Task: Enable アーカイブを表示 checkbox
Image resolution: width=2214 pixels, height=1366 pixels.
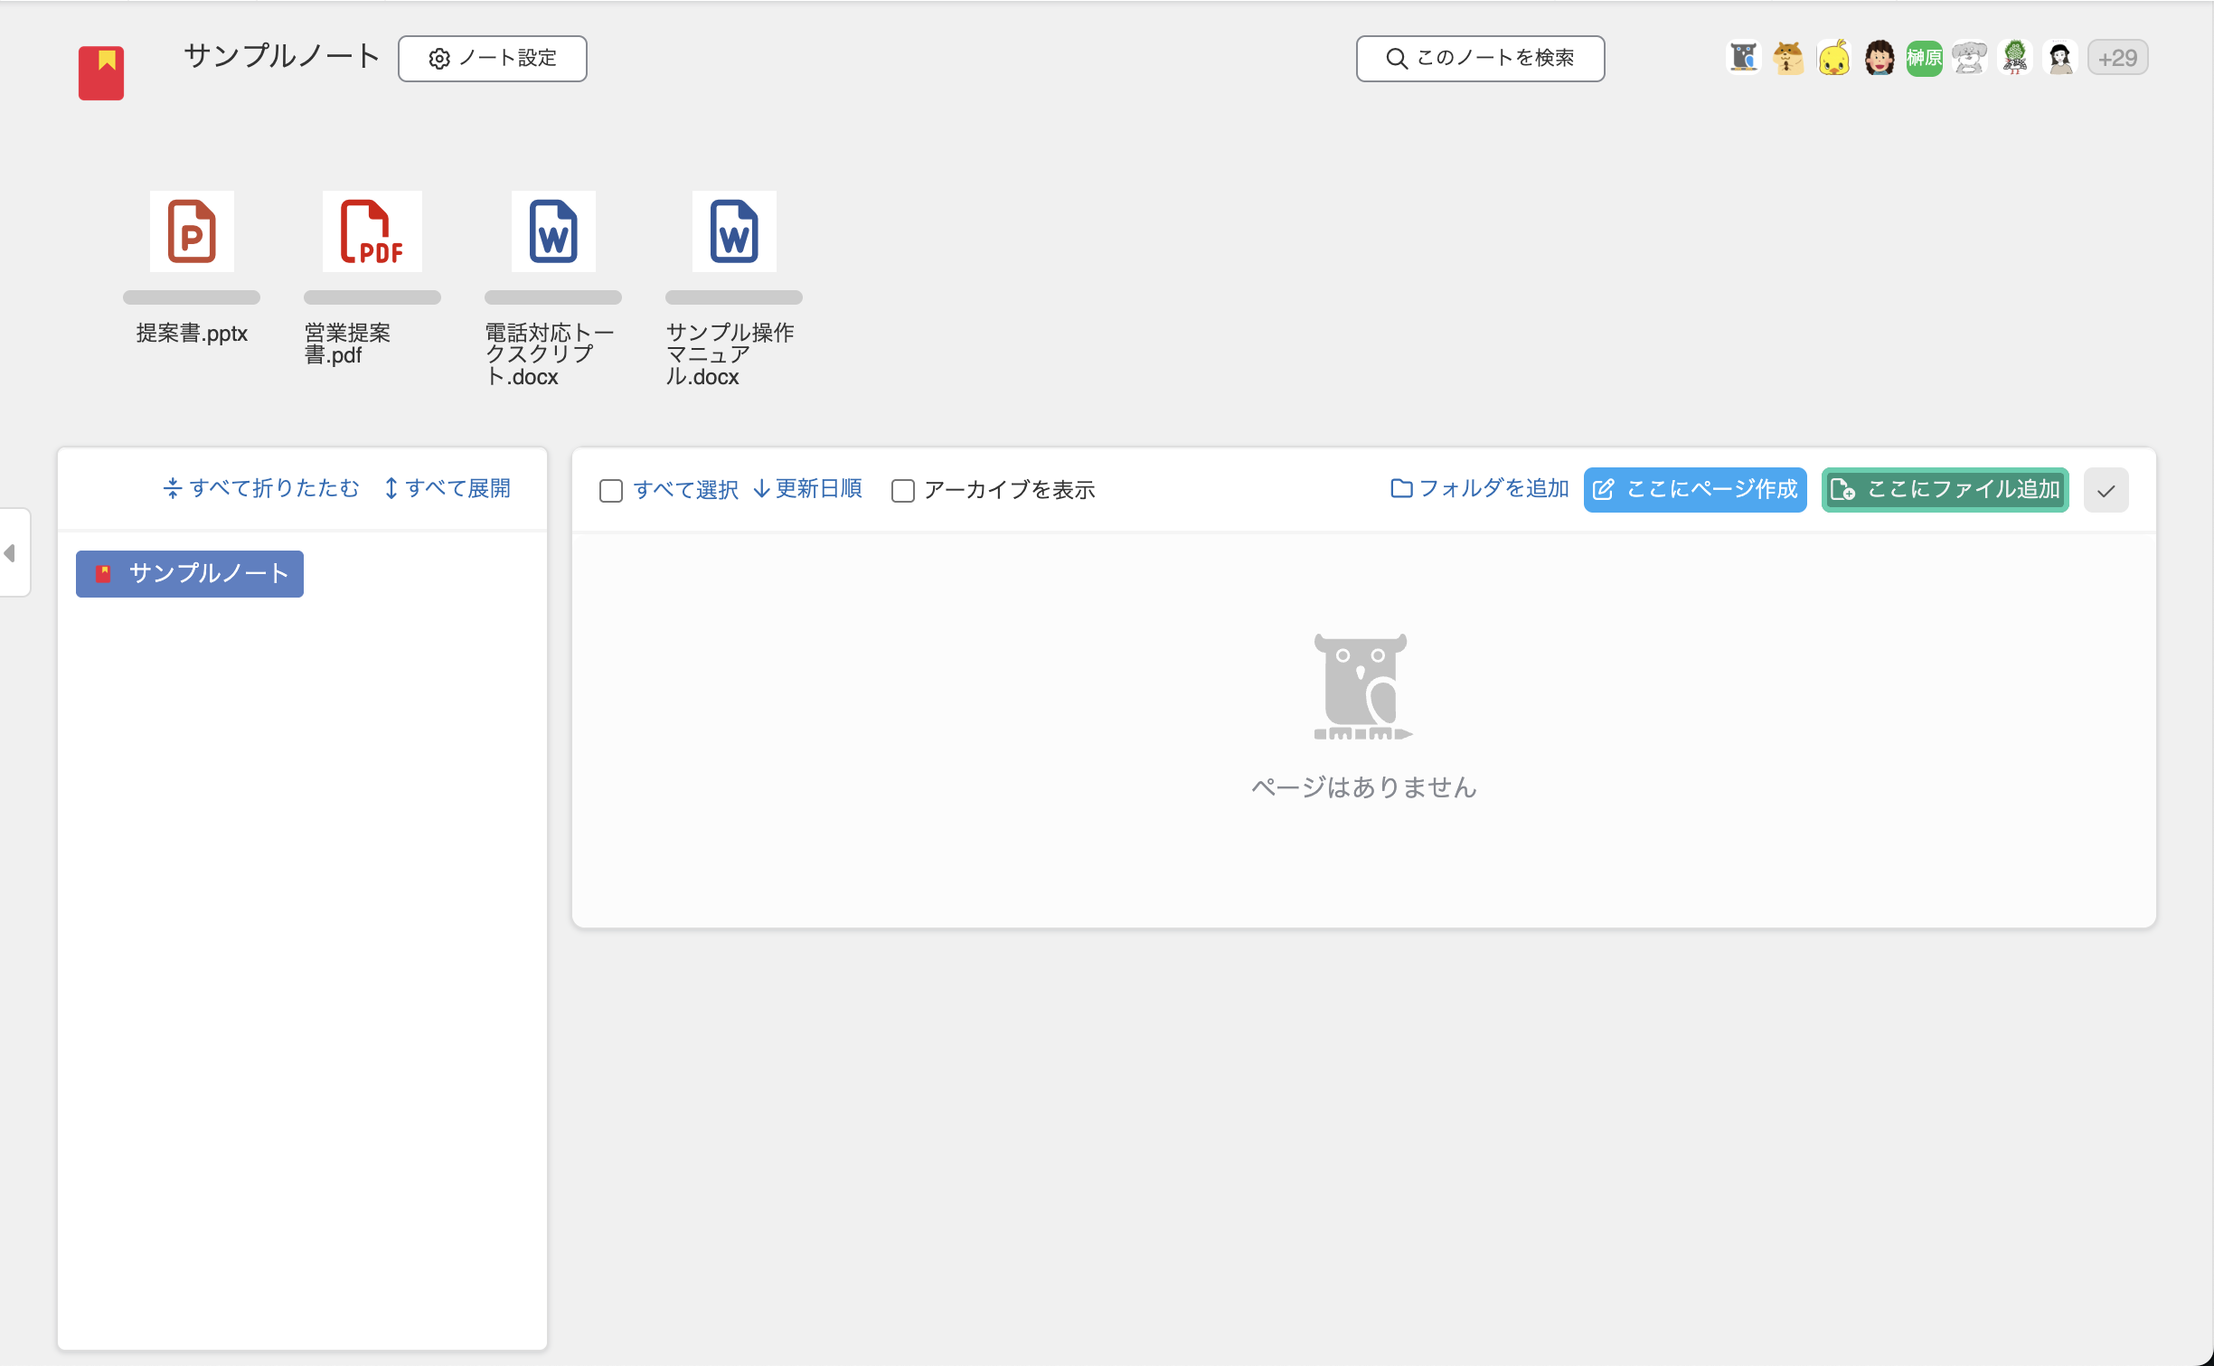Action: [902, 491]
